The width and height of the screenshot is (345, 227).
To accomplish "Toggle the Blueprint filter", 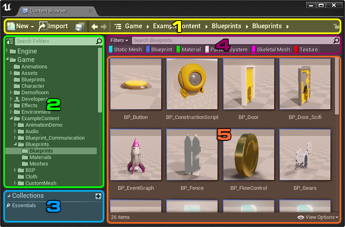I will [159, 50].
